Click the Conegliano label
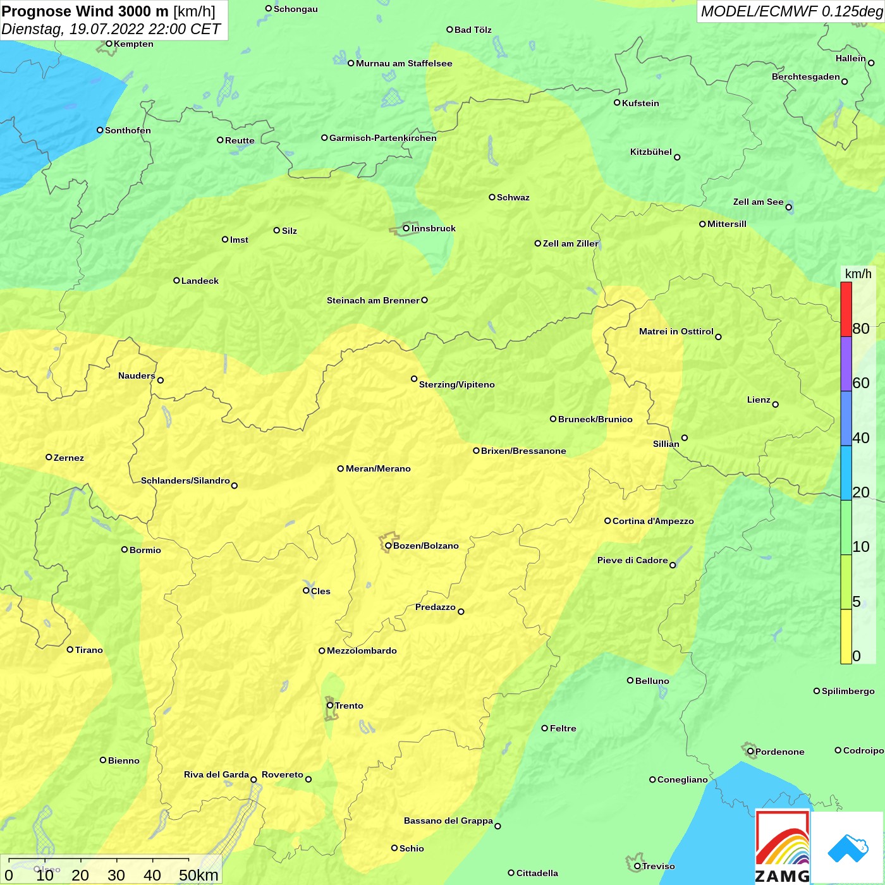The width and height of the screenshot is (885, 885). pos(683,779)
